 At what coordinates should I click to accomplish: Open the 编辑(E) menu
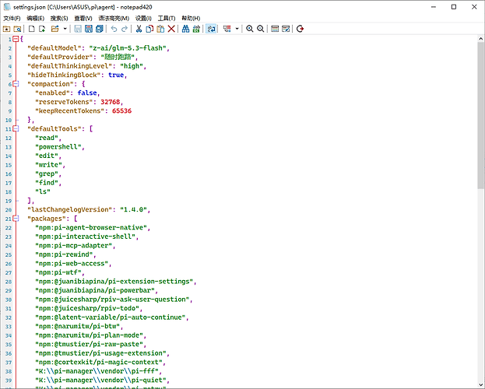(x=36, y=18)
